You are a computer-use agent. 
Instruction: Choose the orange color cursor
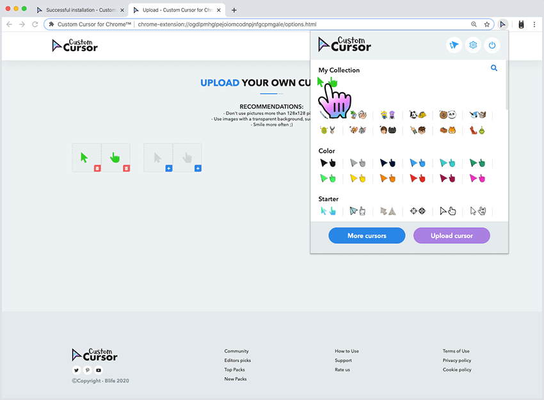(x=388, y=179)
